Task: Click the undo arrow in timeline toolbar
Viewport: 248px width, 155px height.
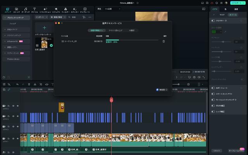Action: click(17, 84)
